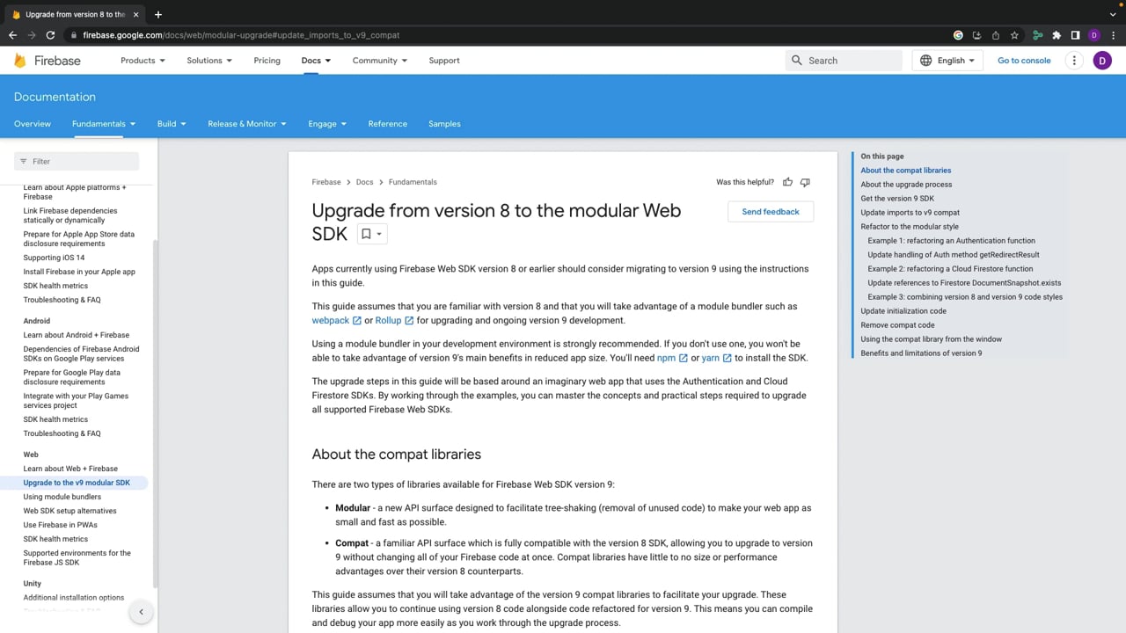Screen dimensions: 1126x633
Task: Click Go to console link
Action: click(x=1024, y=61)
